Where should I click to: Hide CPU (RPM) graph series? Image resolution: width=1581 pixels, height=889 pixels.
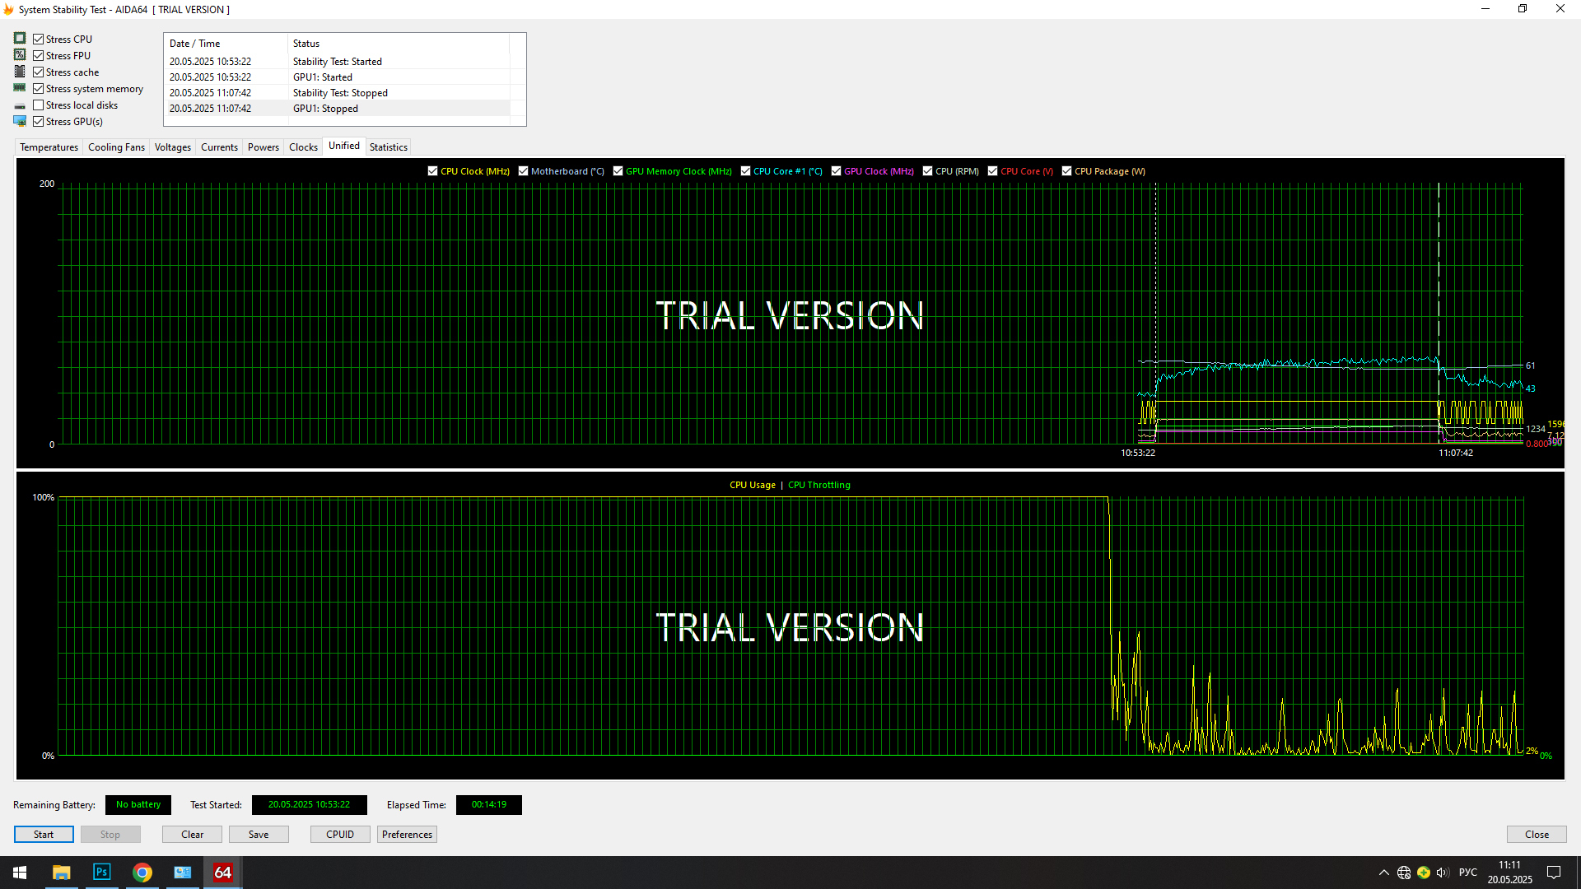(927, 171)
